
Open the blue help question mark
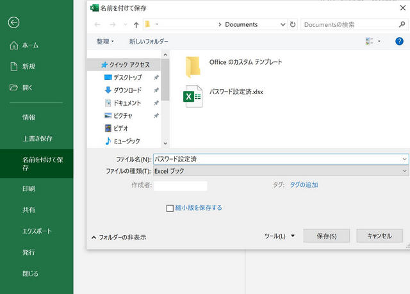point(399,41)
